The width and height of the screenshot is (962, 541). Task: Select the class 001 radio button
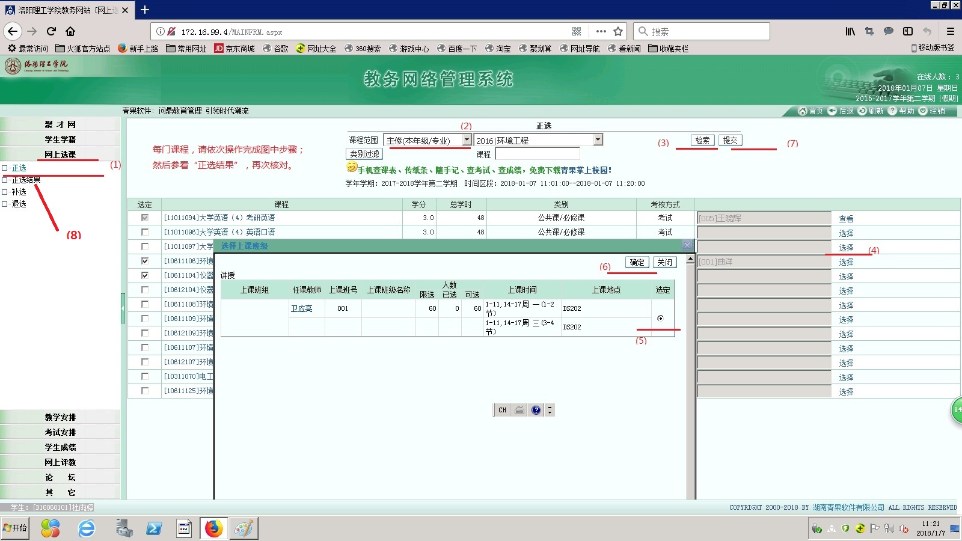tap(660, 318)
